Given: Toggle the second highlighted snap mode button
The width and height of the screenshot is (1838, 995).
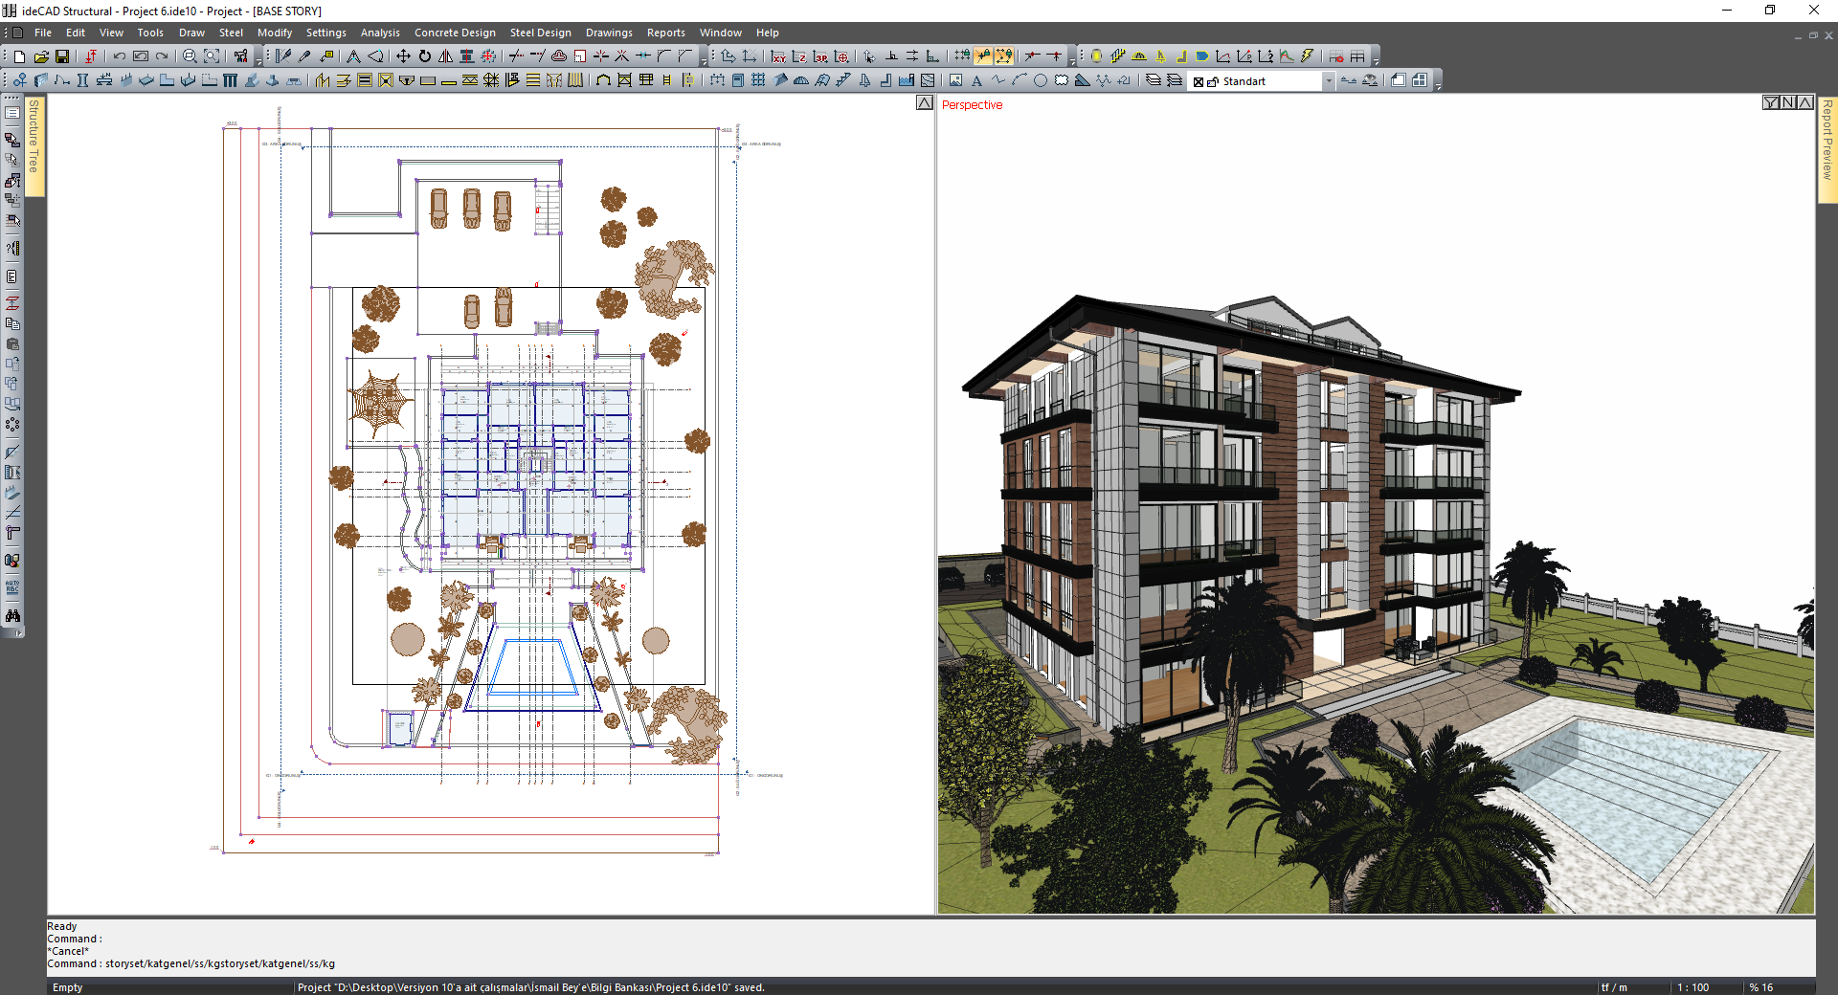Looking at the screenshot, I should click(1004, 56).
